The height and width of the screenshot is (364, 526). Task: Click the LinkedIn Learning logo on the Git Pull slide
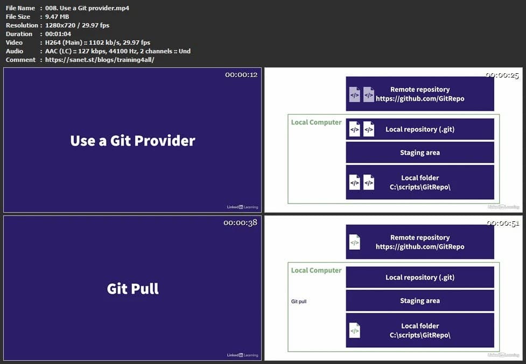[242, 355]
